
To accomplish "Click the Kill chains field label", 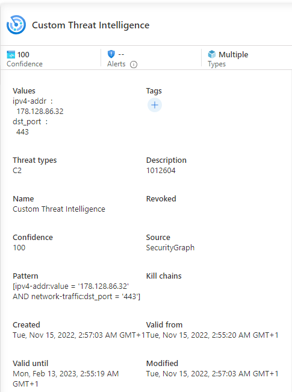I will coord(164,276).
